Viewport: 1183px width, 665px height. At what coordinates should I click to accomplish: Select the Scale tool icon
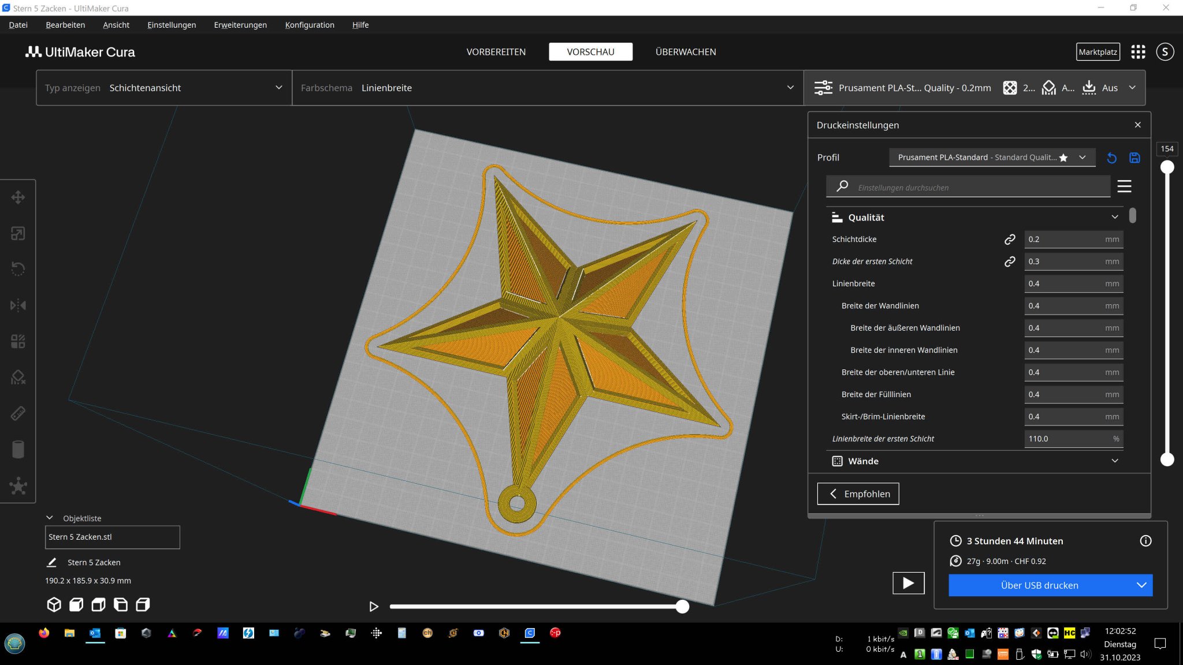(x=18, y=233)
